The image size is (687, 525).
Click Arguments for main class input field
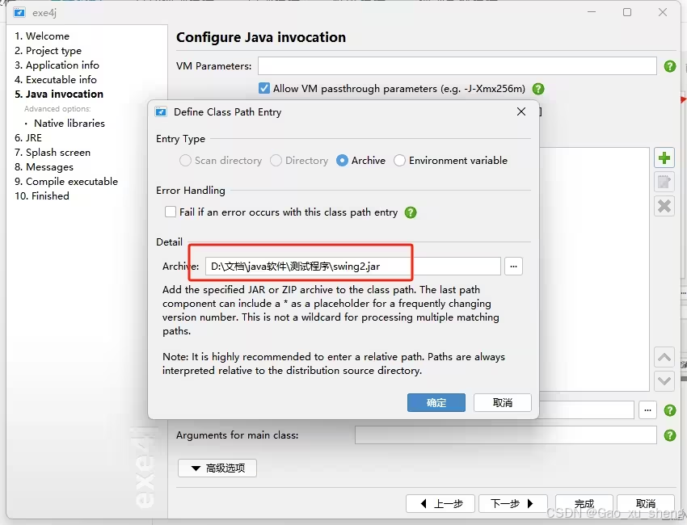[506, 435]
